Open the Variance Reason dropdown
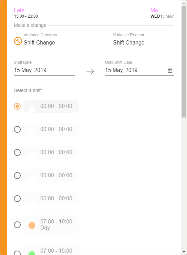Viewport: 187px width, 255px height. pyautogui.click(x=144, y=42)
